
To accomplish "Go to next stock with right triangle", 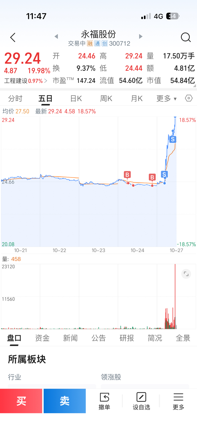I will coord(141,37).
